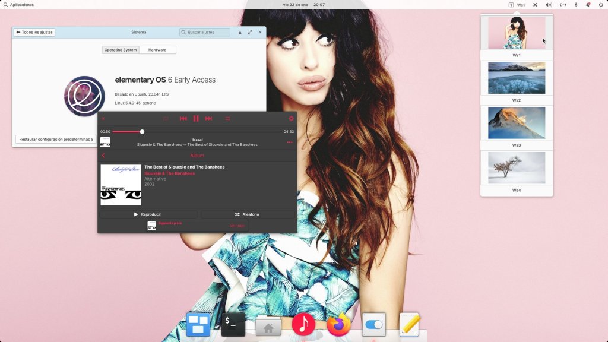
Task: Toggle Aleatorio shuffle for the album
Action: [247, 214]
